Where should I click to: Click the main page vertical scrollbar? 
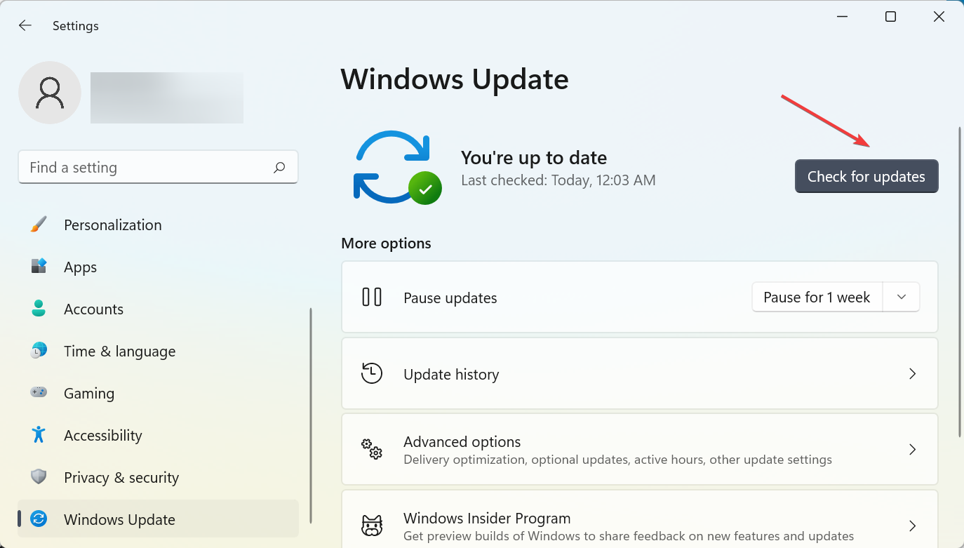pyautogui.click(x=960, y=281)
